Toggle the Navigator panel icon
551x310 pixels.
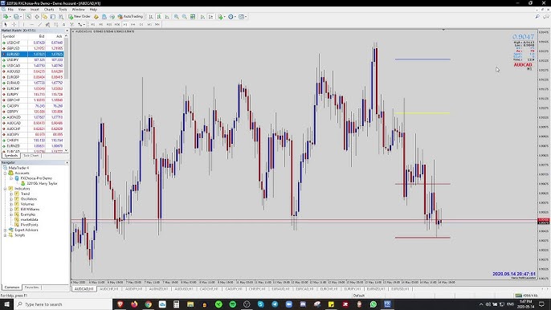click(x=45, y=17)
